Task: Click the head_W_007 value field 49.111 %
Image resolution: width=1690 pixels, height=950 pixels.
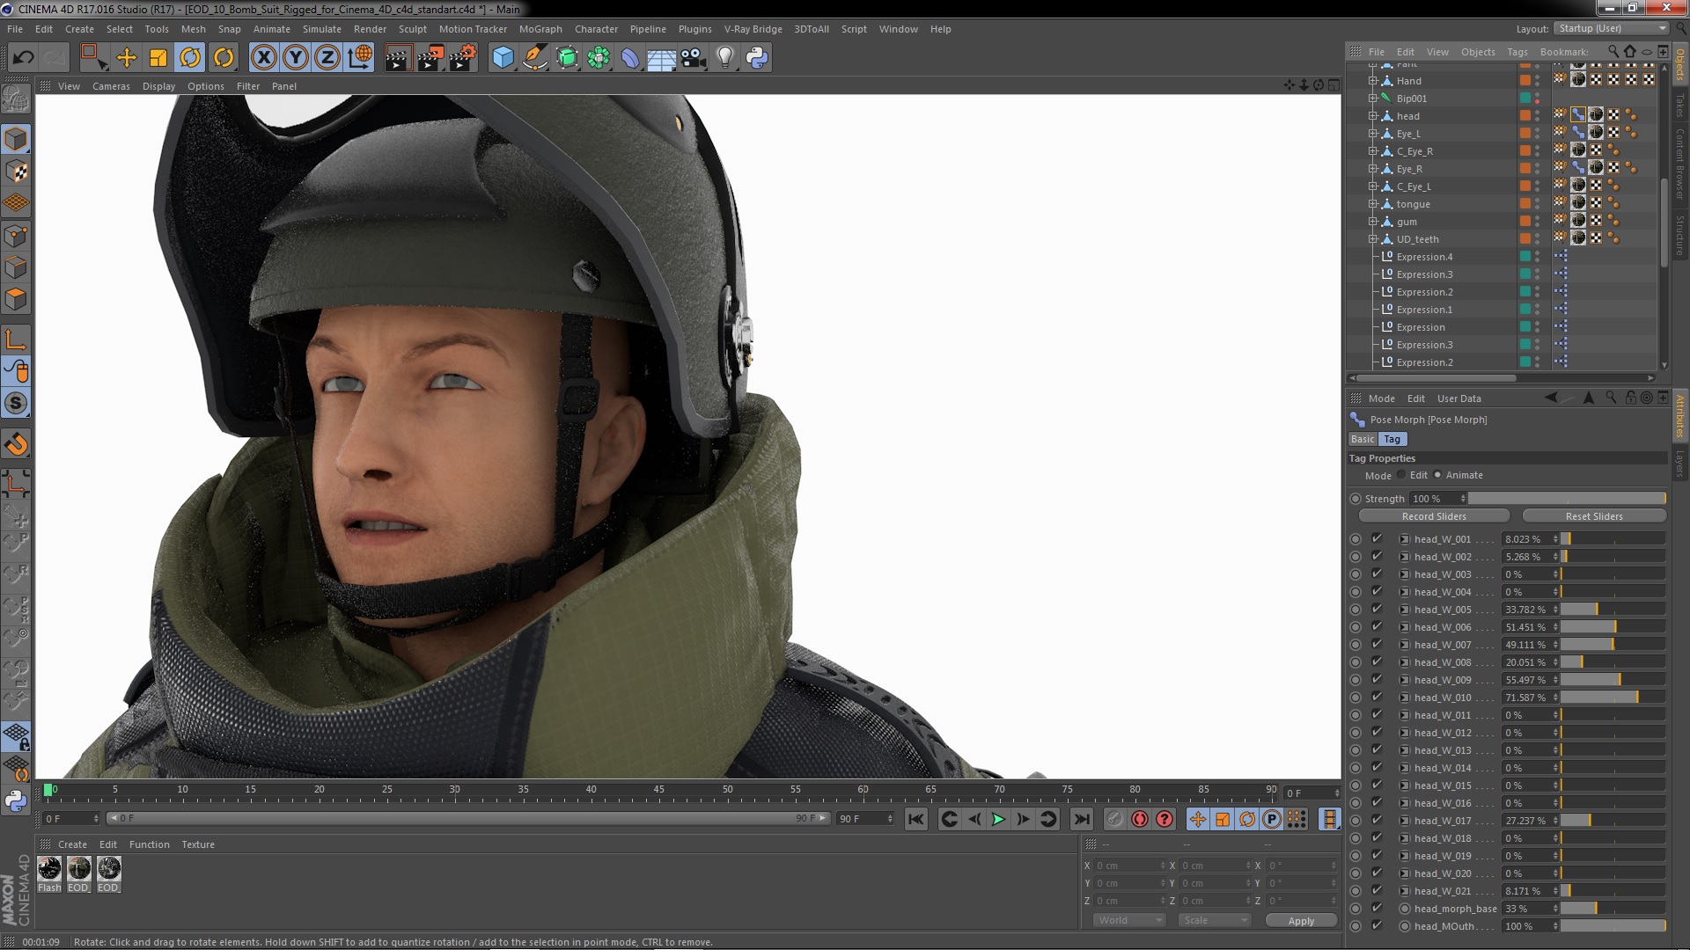Action: 1526,645
